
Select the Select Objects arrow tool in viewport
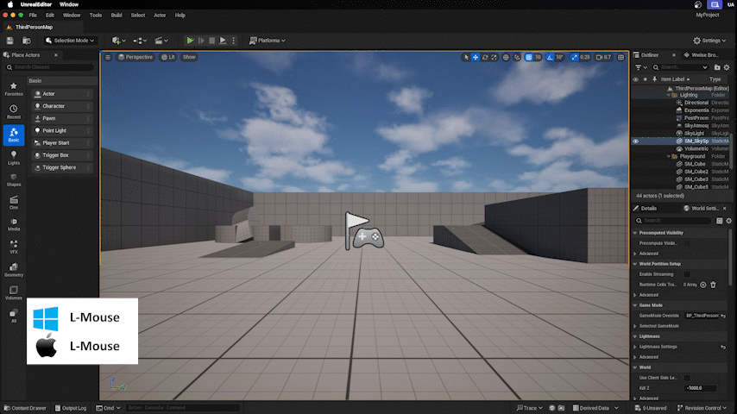coord(466,57)
